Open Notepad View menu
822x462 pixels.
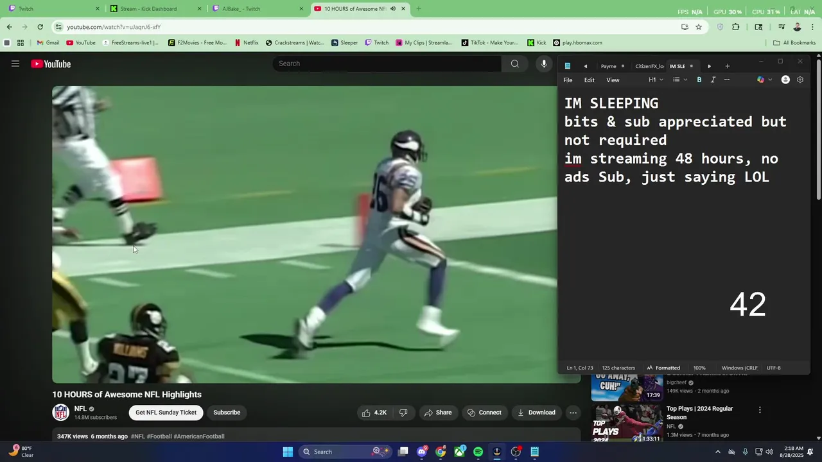click(x=613, y=80)
